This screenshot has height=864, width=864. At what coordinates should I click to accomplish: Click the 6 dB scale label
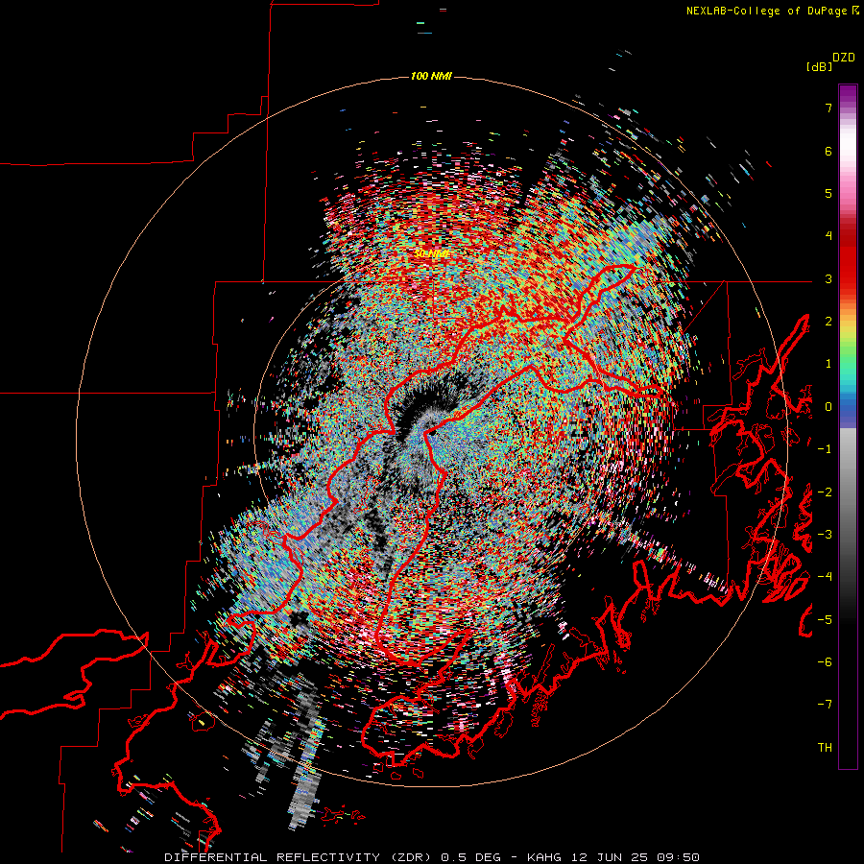[x=828, y=151]
